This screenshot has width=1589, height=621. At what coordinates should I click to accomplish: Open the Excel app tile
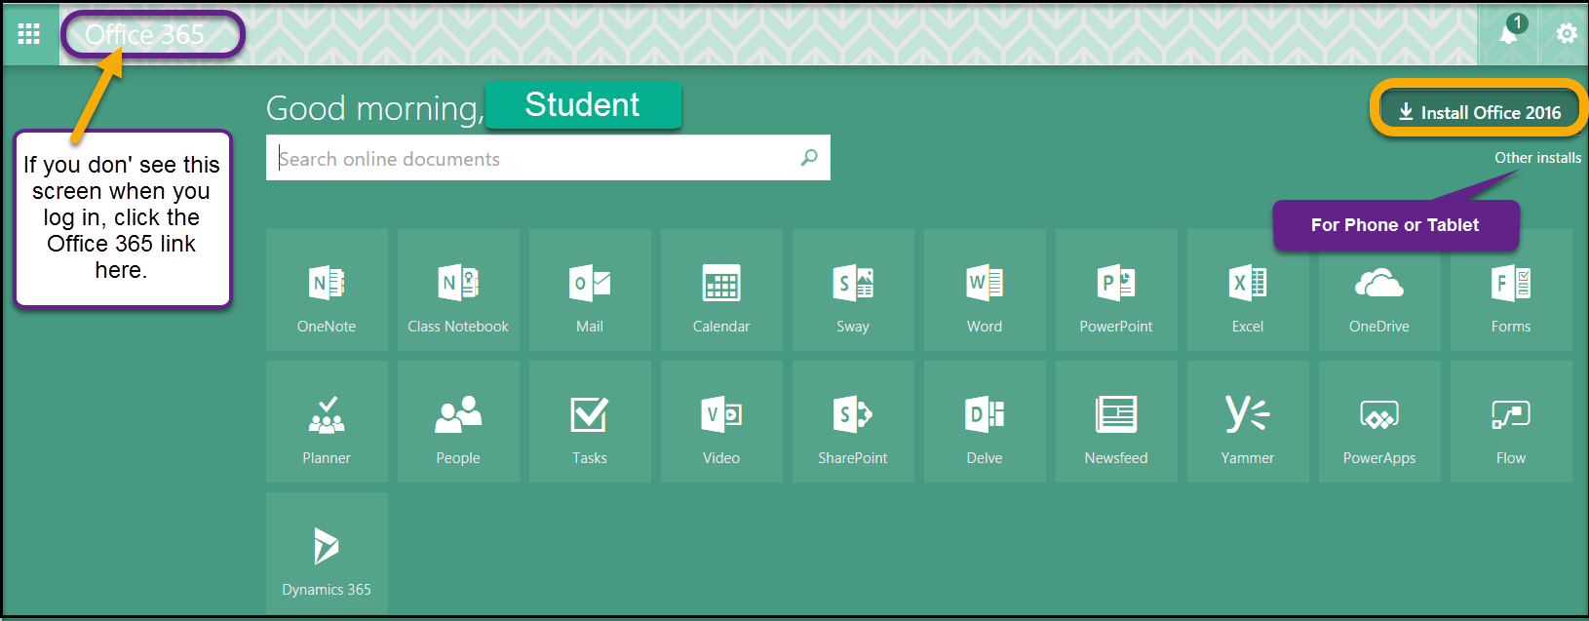pyautogui.click(x=1248, y=290)
